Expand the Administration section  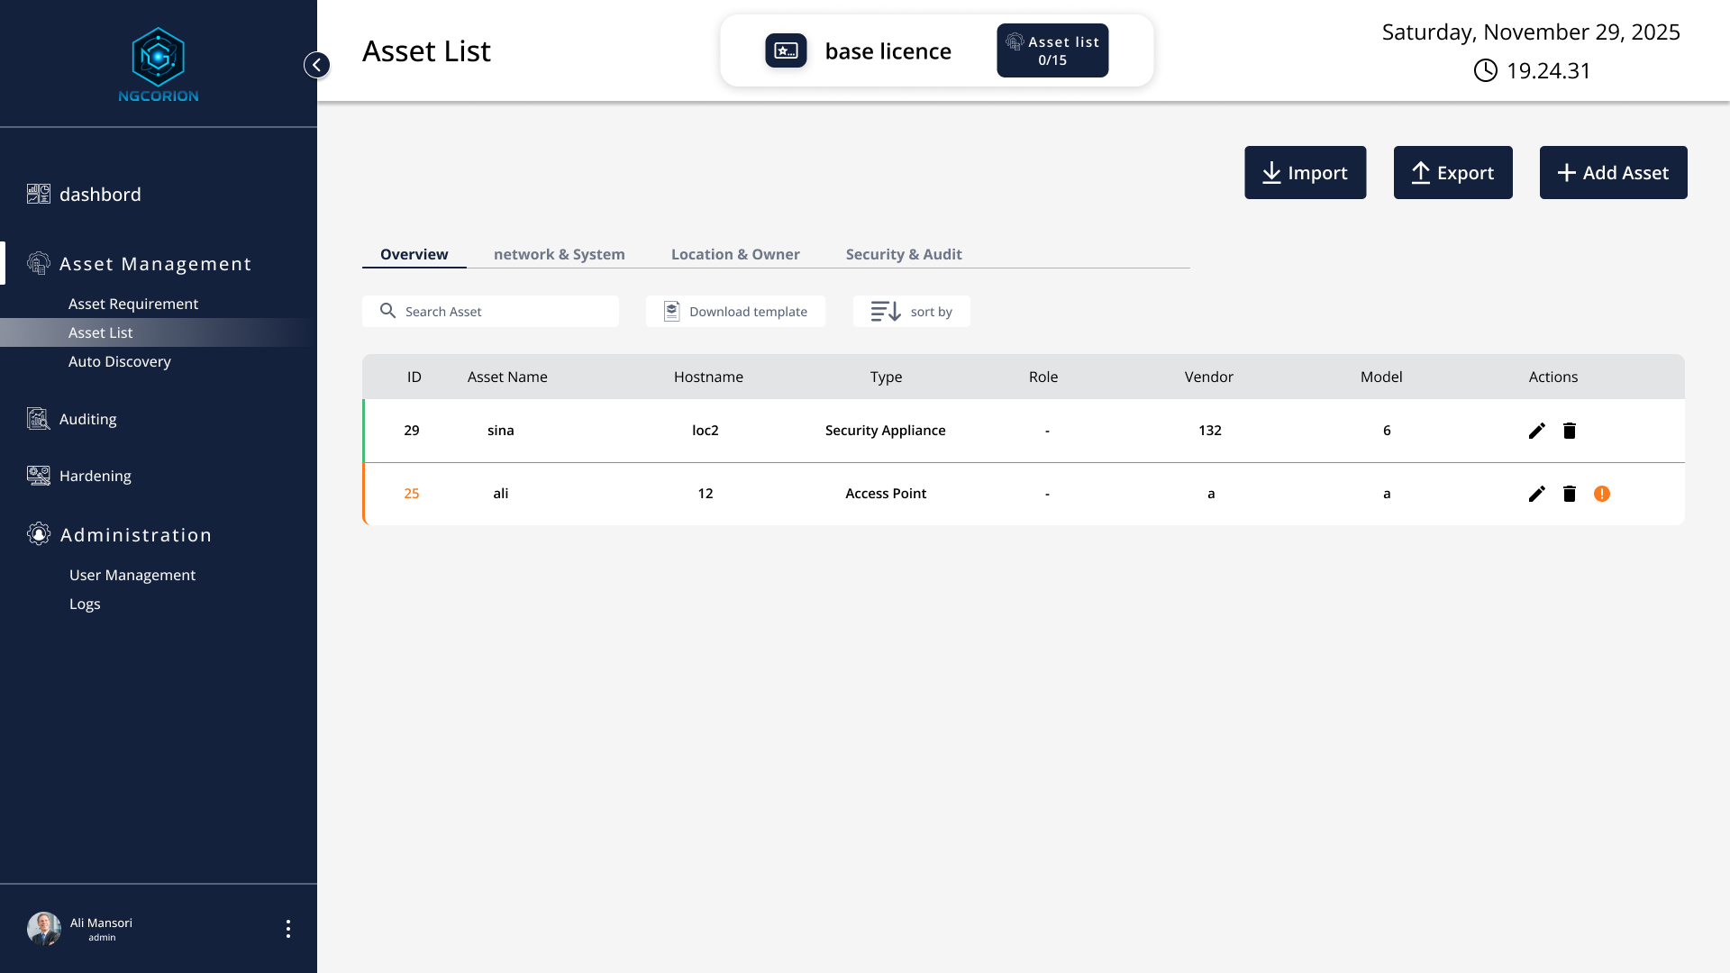pyautogui.click(x=135, y=534)
